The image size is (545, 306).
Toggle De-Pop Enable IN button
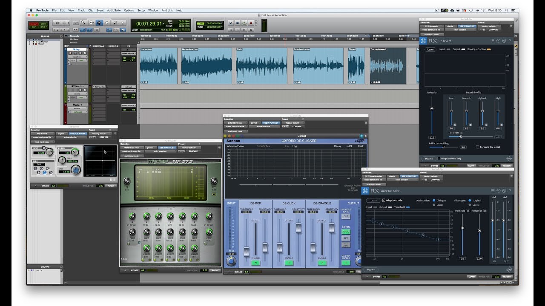[x=255, y=263]
